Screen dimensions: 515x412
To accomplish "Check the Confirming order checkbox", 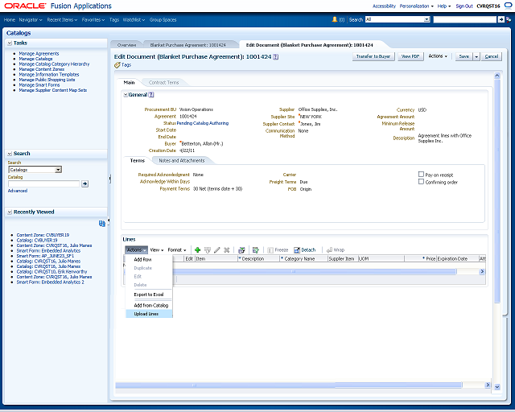I will [x=421, y=181].
